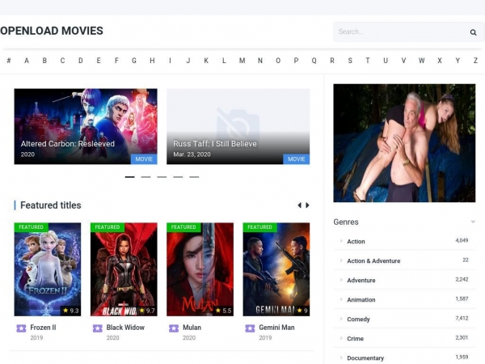Screen dimensions: 485x364
Task: Click ticket icon beside Gemini Man
Action: [250, 328]
